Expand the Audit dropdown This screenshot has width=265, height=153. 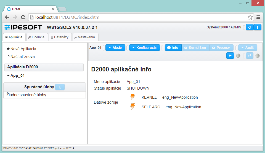pyautogui.click(x=248, y=48)
